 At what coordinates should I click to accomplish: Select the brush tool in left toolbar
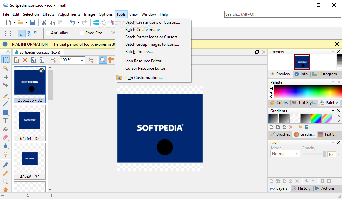pyautogui.click(x=5, y=96)
